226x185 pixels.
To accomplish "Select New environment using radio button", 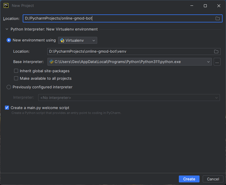I will [9, 40].
